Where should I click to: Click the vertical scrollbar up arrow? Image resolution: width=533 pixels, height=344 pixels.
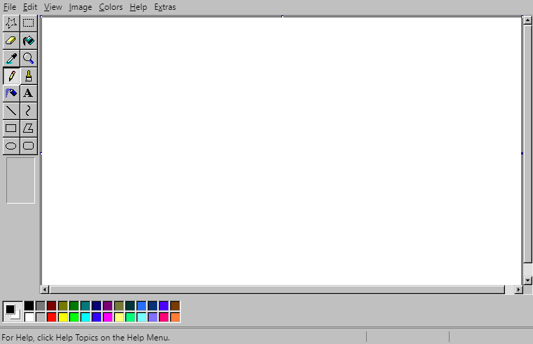coord(527,21)
